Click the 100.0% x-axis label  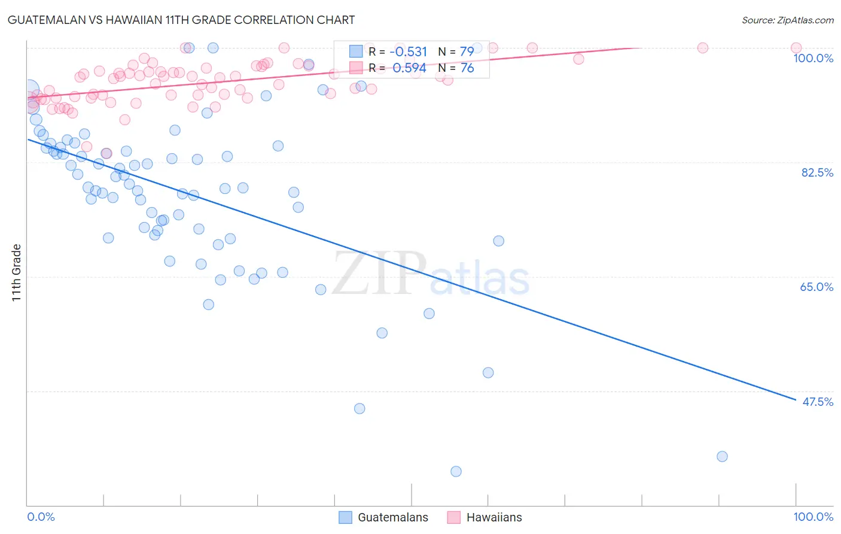pos(813,517)
